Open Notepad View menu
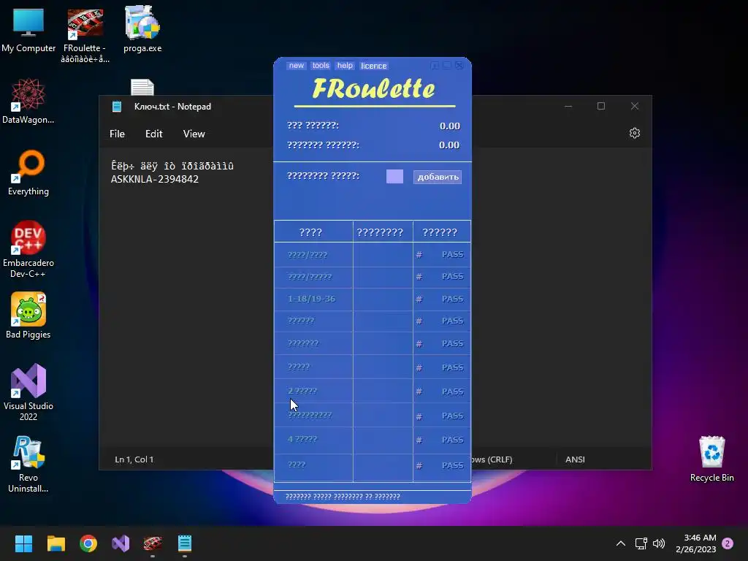The width and height of the screenshot is (748, 561). [x=194, y=134]
